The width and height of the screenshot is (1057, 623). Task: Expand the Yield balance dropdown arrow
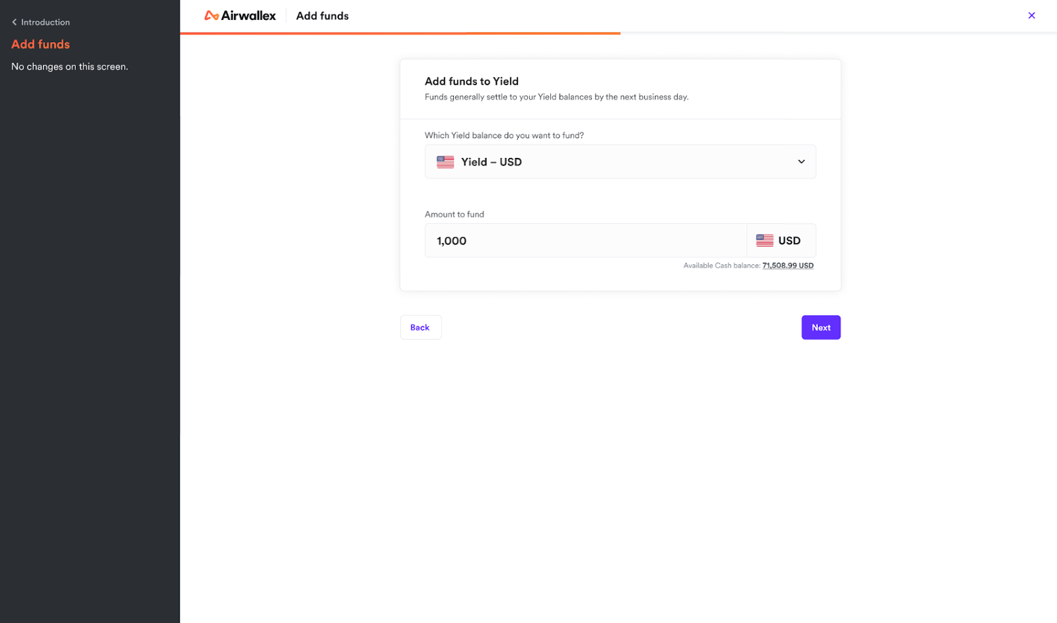click(x=801, y=162)
